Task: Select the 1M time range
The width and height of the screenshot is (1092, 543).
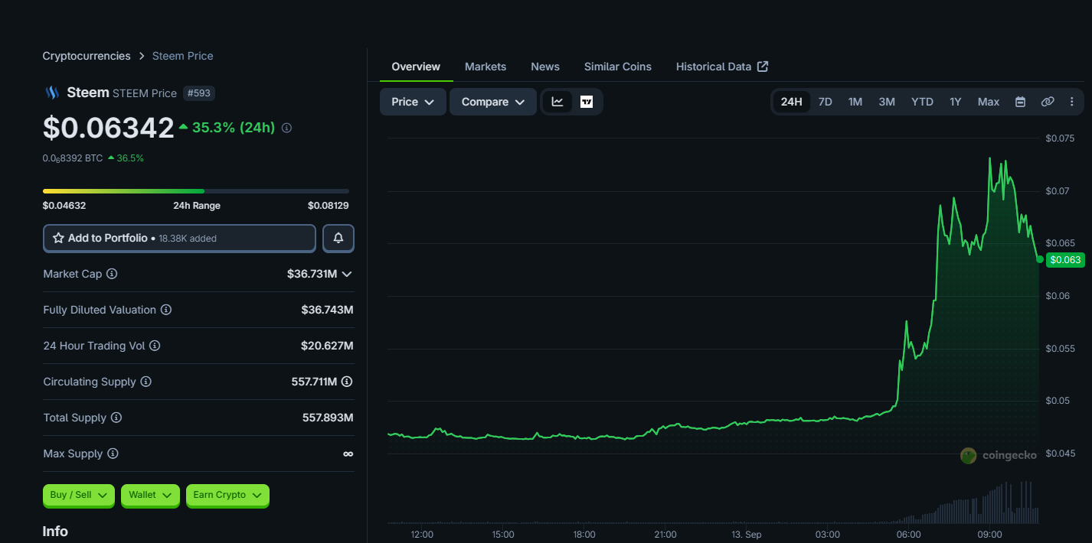Action: pyautogui.click(x=855, y=102)
